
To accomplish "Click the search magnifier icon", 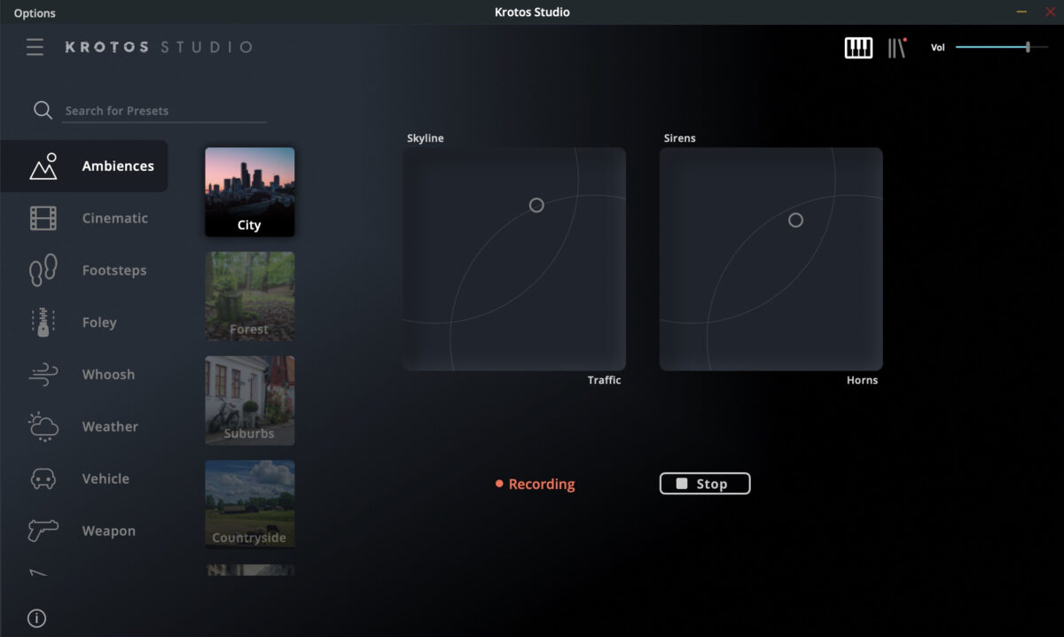I will 43,110.
